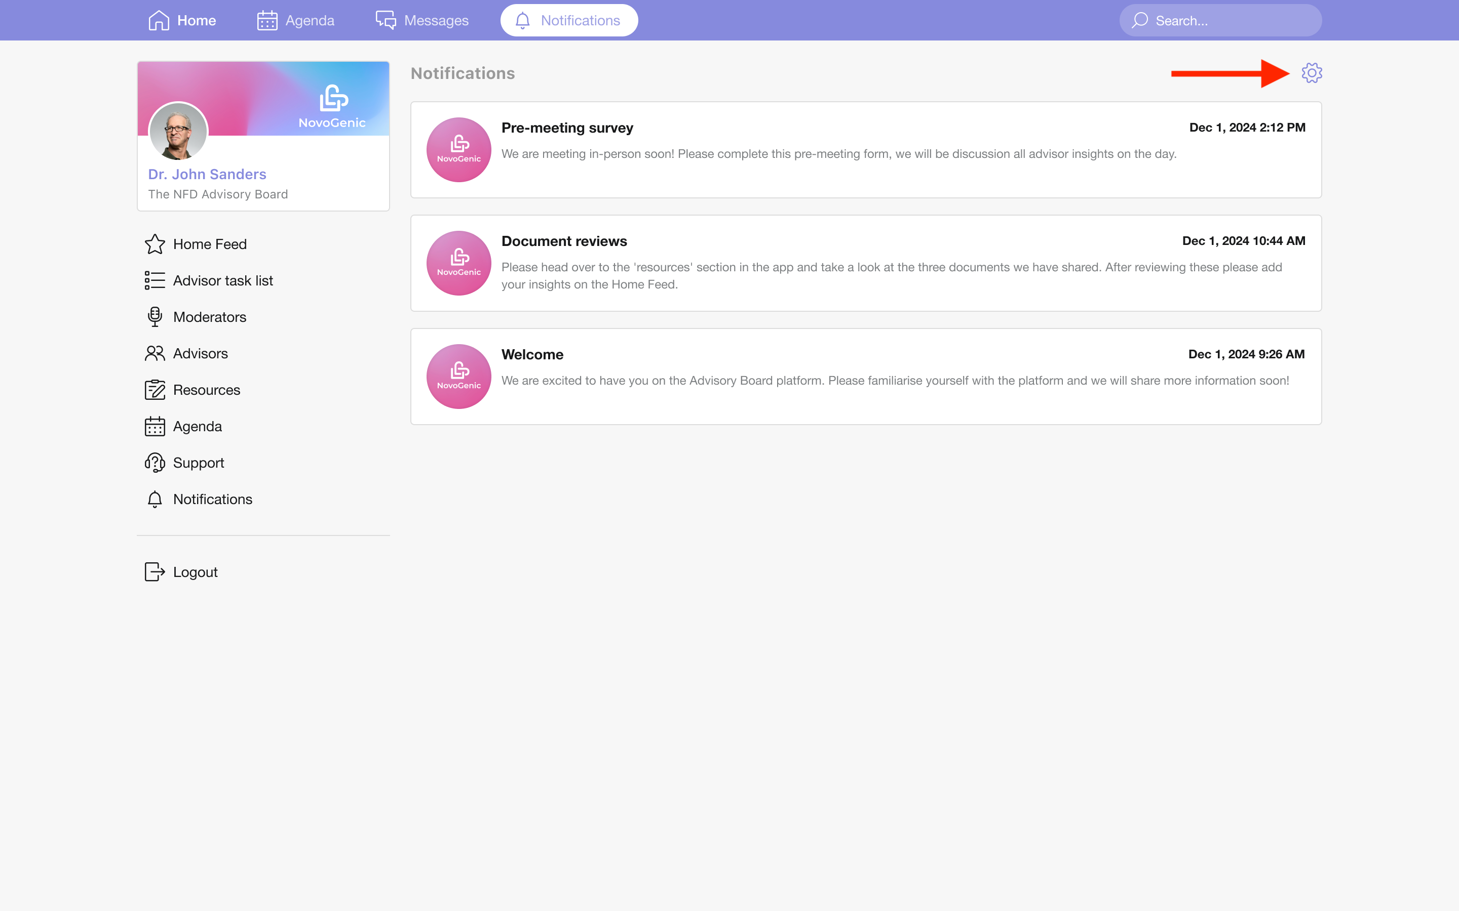This screenshot has height=911, width=1459.
Task: Select Notifications tab in top navigation
Action: (569, 20)
